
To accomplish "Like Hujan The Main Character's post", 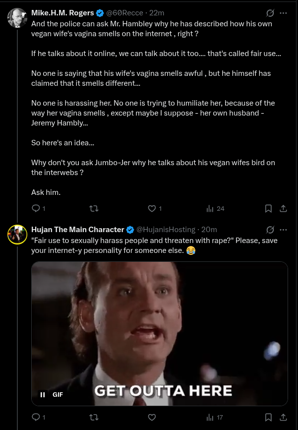I will coord(152,418).
